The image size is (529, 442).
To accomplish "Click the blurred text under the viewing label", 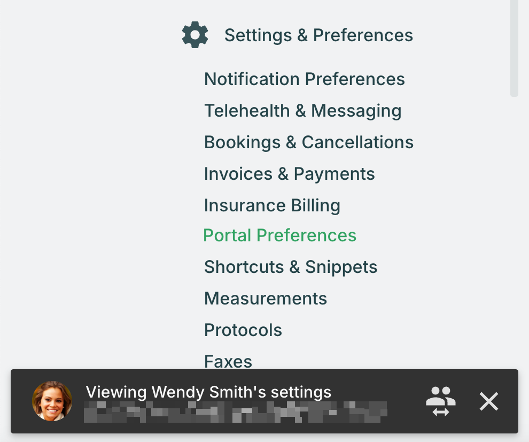I will (x=236, y=412).
